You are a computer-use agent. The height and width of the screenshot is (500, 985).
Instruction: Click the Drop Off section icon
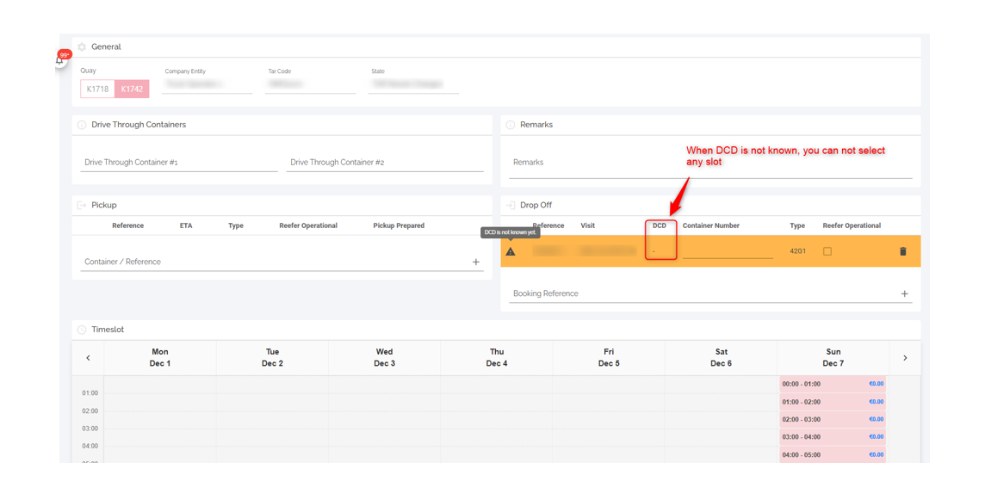pyautogui.click(x=511, y=206)
